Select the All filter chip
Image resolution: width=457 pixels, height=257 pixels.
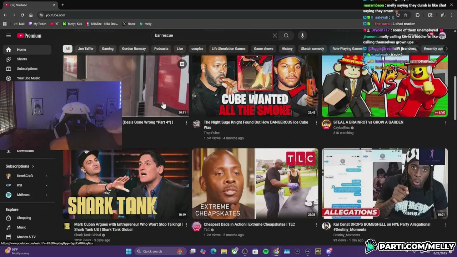click(67, 49)
